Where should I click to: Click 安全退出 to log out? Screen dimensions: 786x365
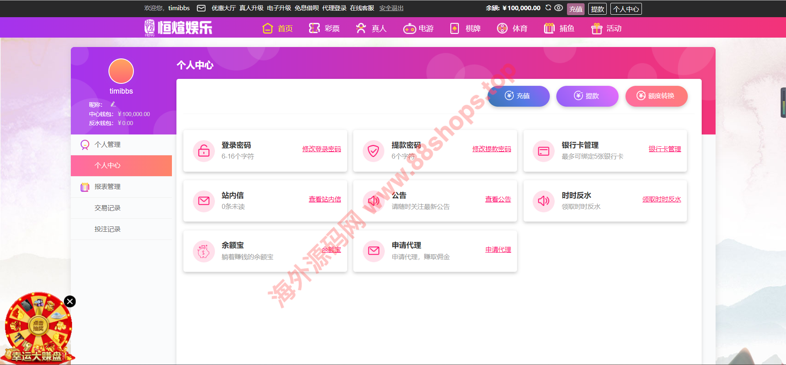(x=391, y=8)
